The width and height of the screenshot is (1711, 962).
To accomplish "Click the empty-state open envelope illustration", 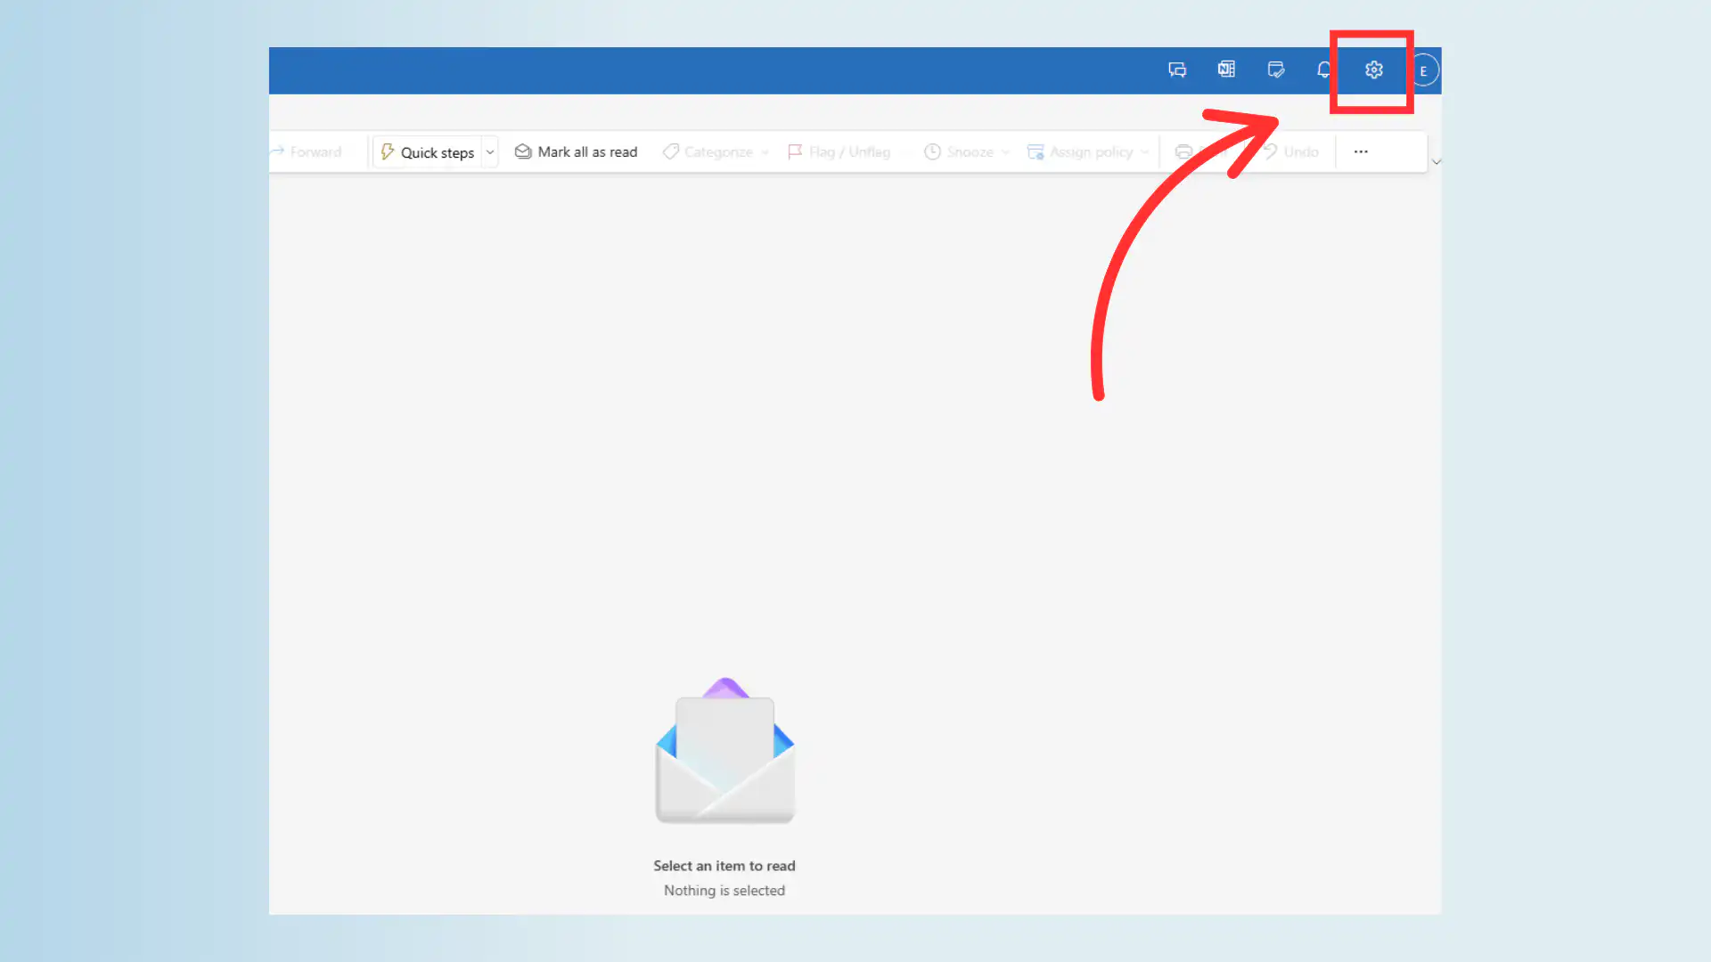I will (x=725, y=753).
